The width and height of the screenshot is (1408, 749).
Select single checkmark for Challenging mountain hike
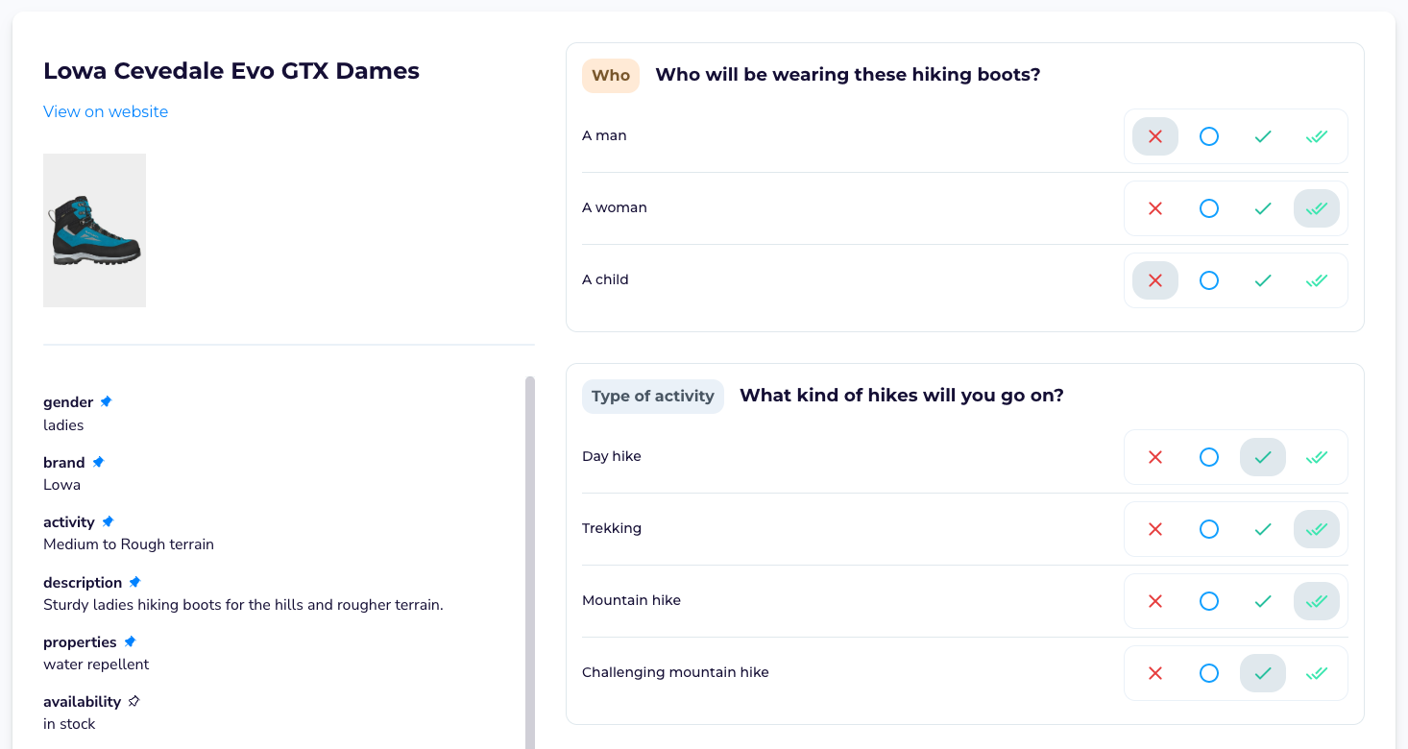coord(1263,673)
